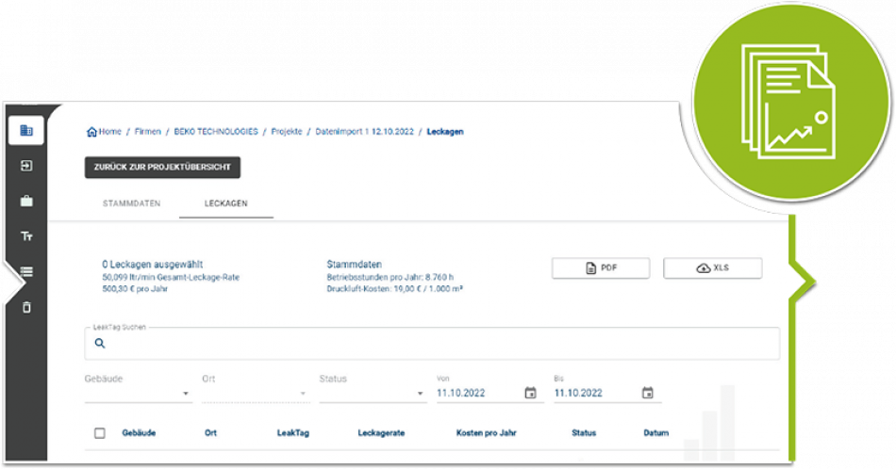The image size is (896, 469).
Task: Click 'Druckluft-Kosten: 19,00 €' text
Action: coord(373,289)
